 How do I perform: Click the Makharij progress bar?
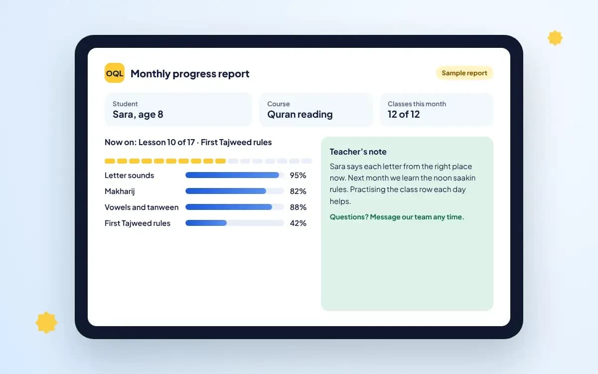pyautogui.click(x=235, y=191)
